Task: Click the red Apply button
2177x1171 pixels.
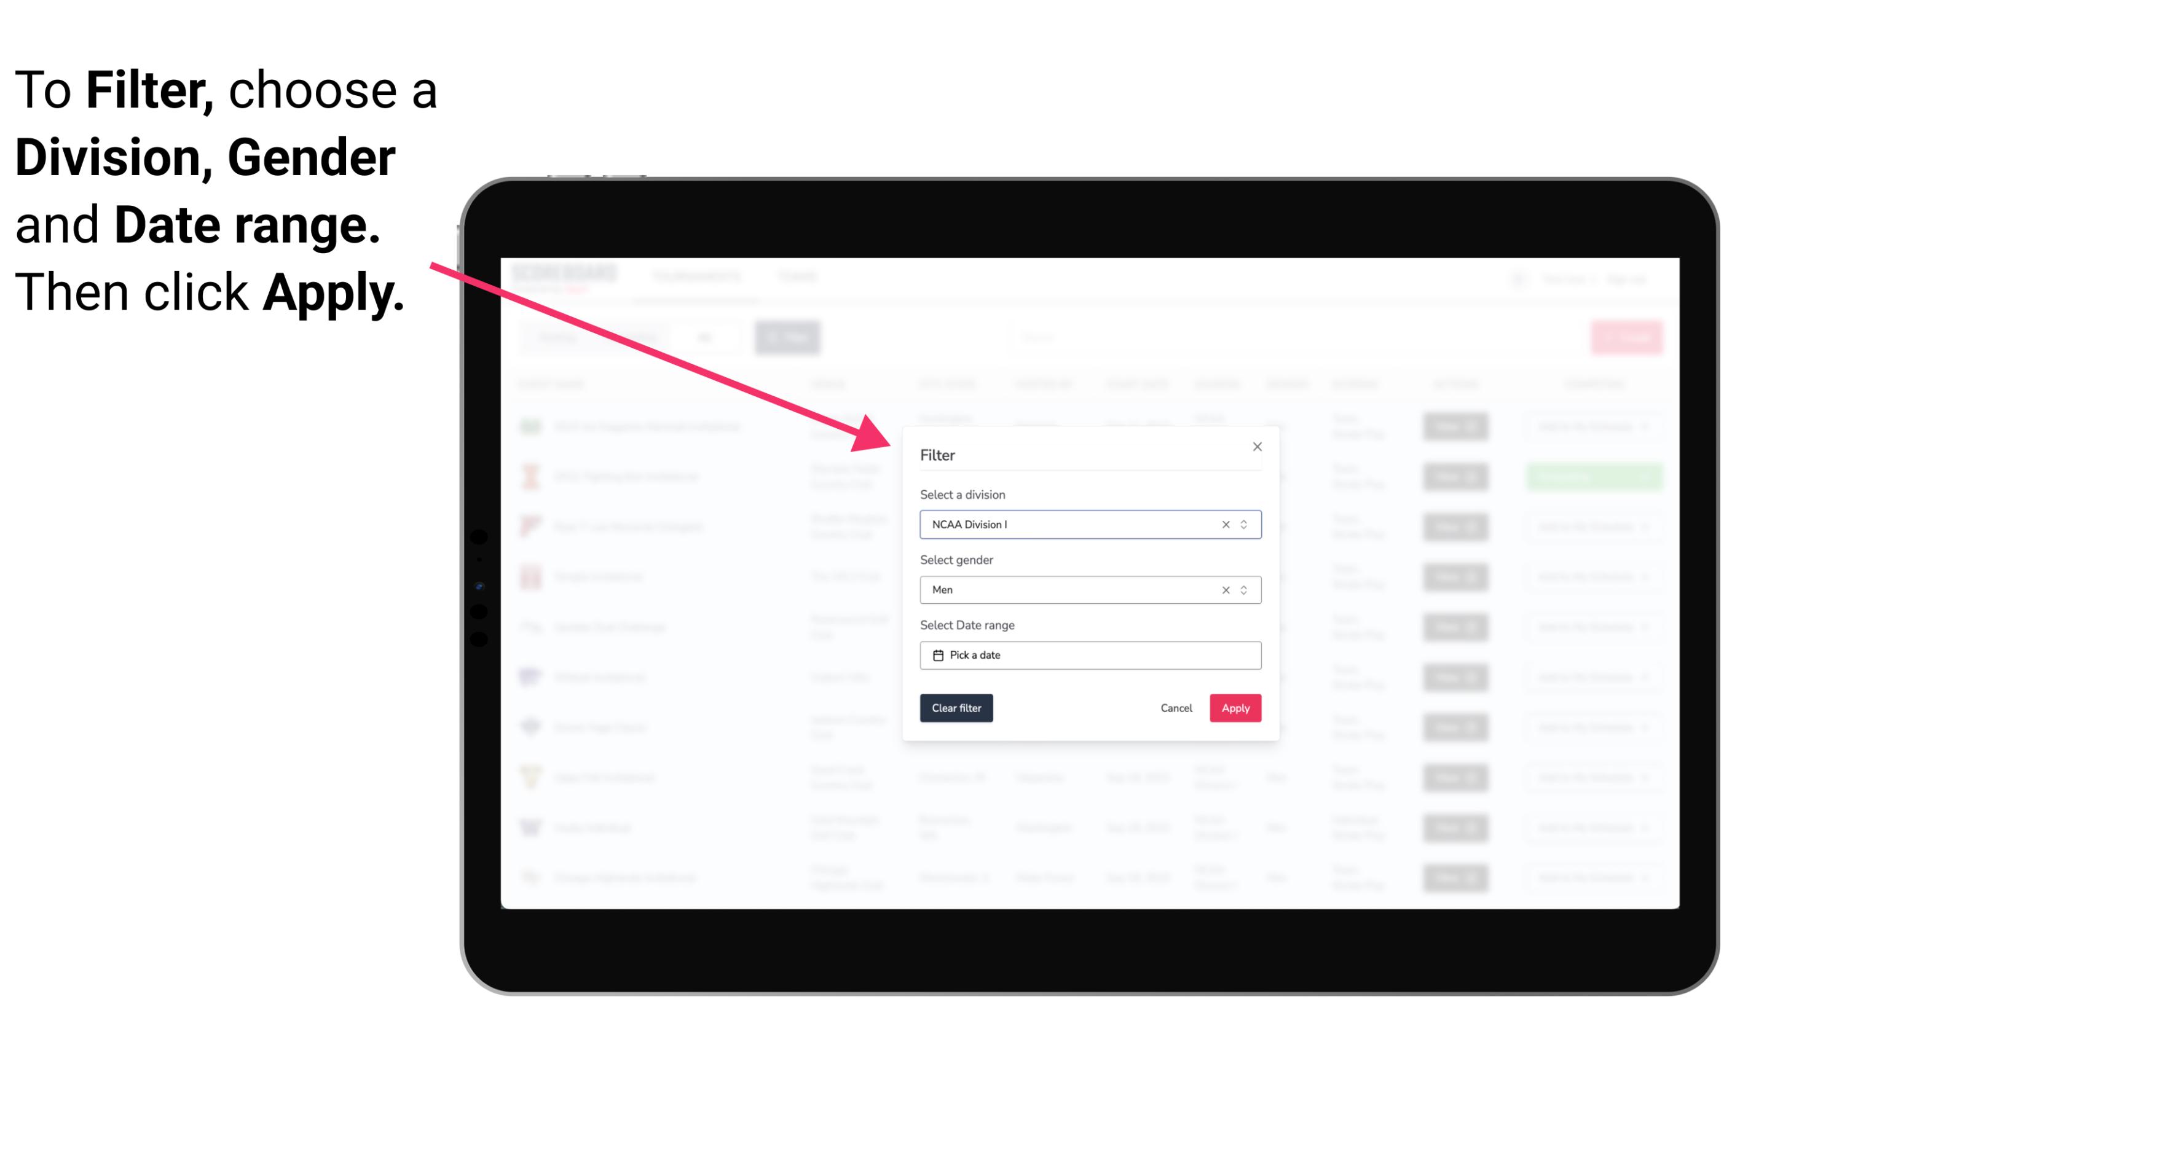Action: point(1235,708)
